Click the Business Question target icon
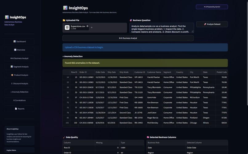This screenshot has height=154, width=248. tap(131, 20)
